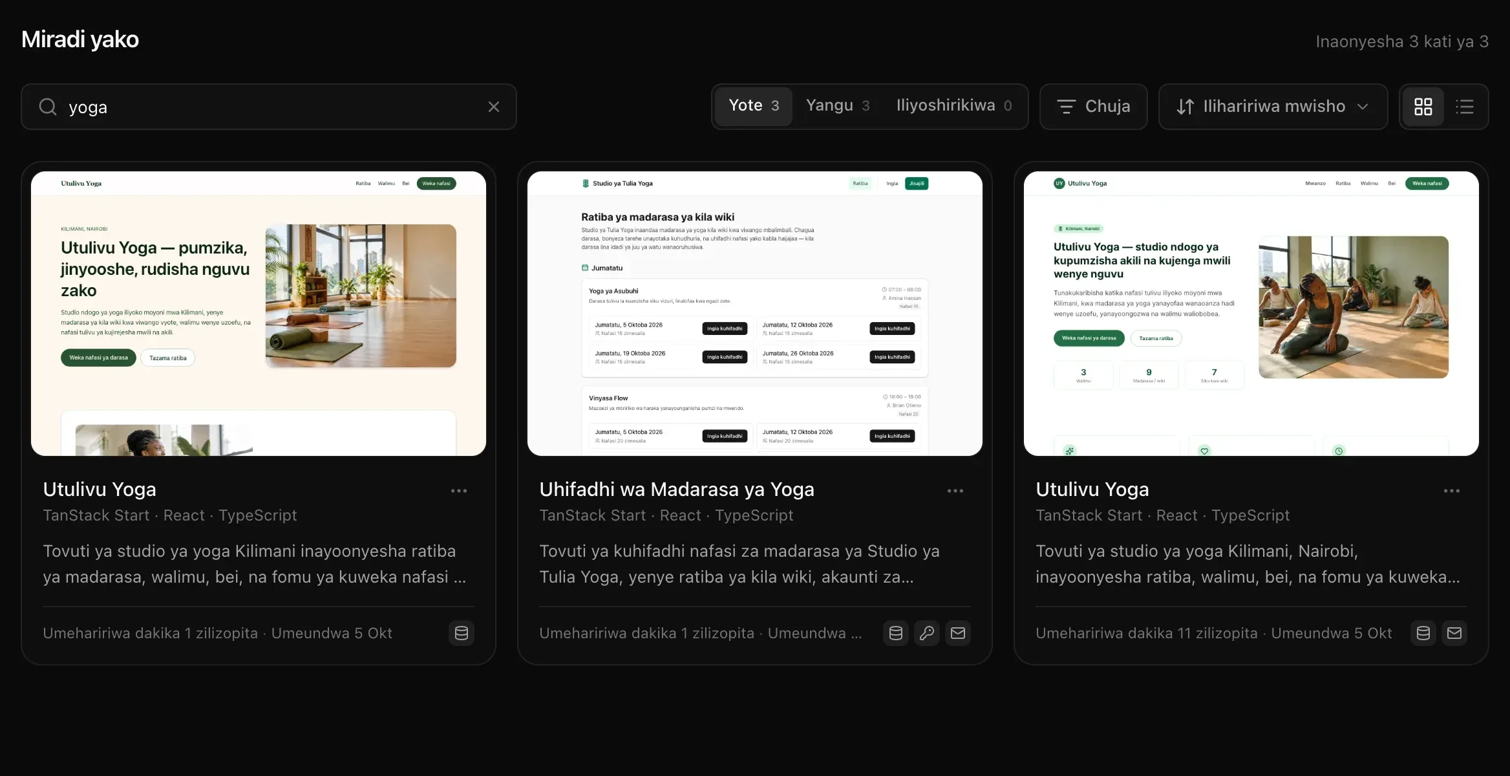Click database icon on first Utulivu Yoga card
The image size is (1510, 776).
click(x=462, y=633)
